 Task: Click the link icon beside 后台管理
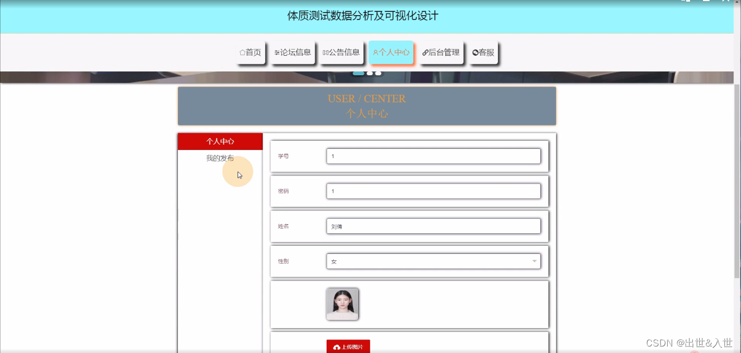(425, 53)
